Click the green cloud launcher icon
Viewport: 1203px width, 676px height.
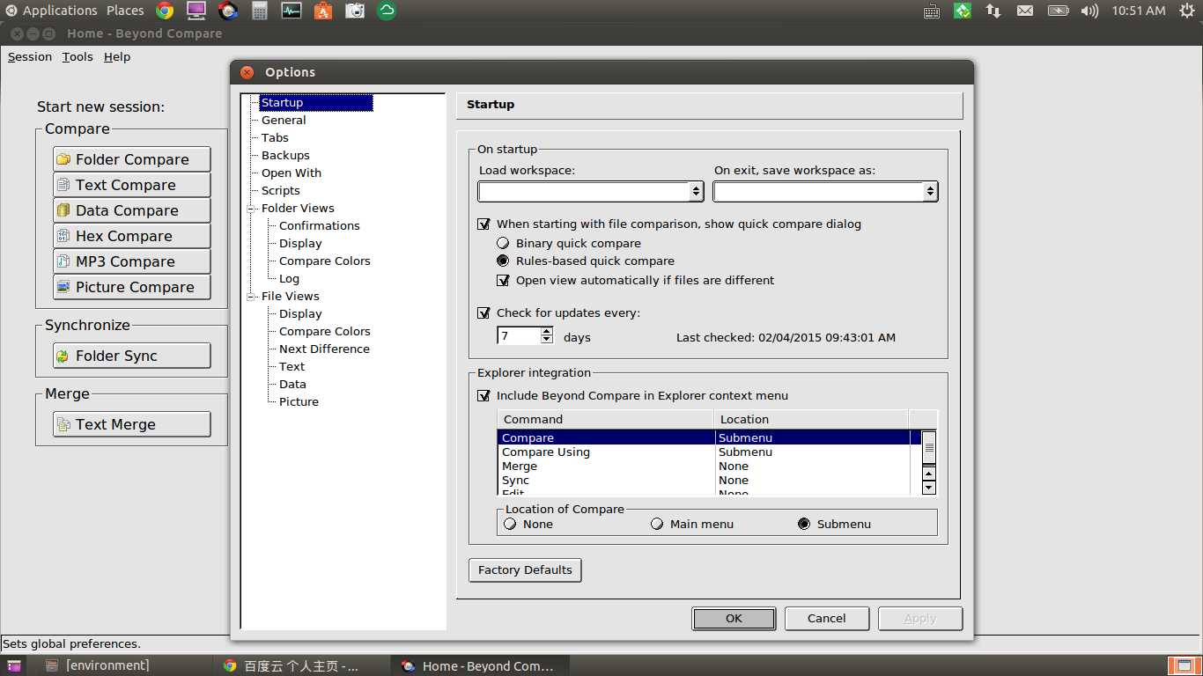coord(386,11)
